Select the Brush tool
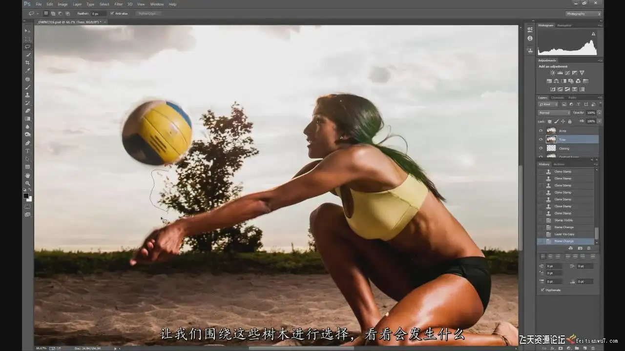The image size is (625, 351). pyautogui.click(x=28, y=87)
